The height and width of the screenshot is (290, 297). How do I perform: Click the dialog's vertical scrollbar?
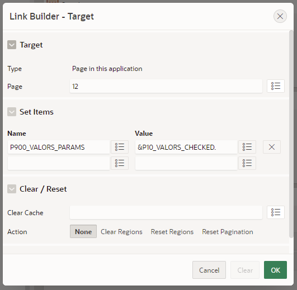coord(291,134)
